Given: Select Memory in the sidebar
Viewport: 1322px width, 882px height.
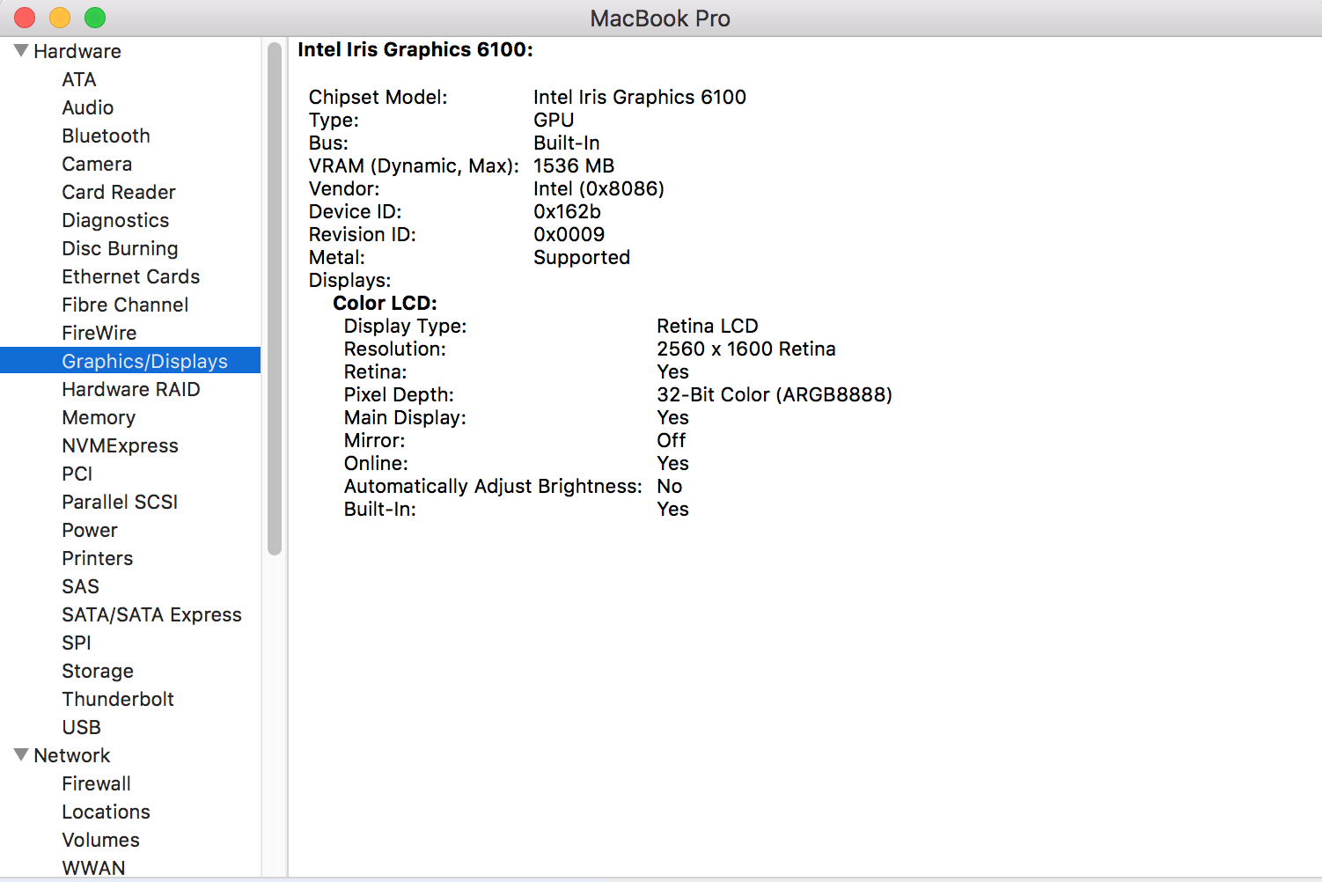Looking at the screenshot, I should click(x=99, y=417).
